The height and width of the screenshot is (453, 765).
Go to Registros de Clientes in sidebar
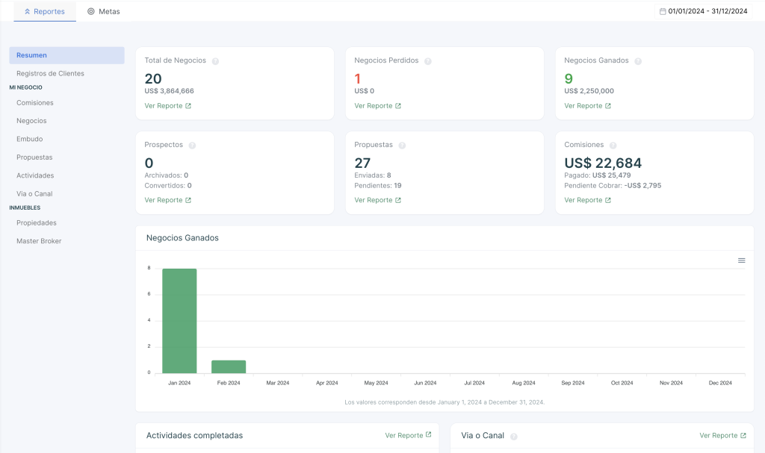click(50, 73)
